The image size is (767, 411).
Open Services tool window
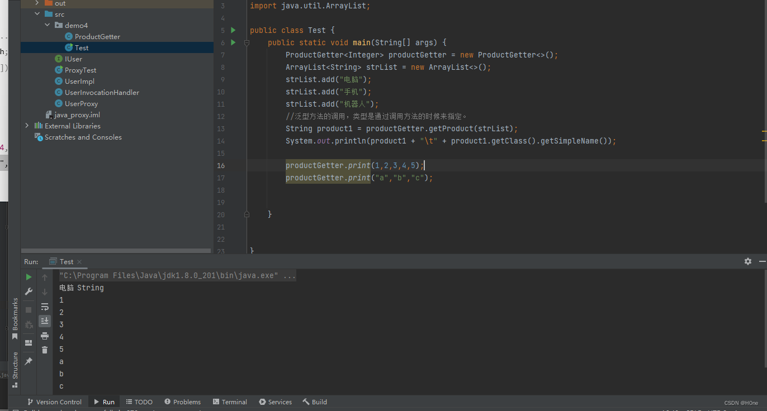pos(275,402)
